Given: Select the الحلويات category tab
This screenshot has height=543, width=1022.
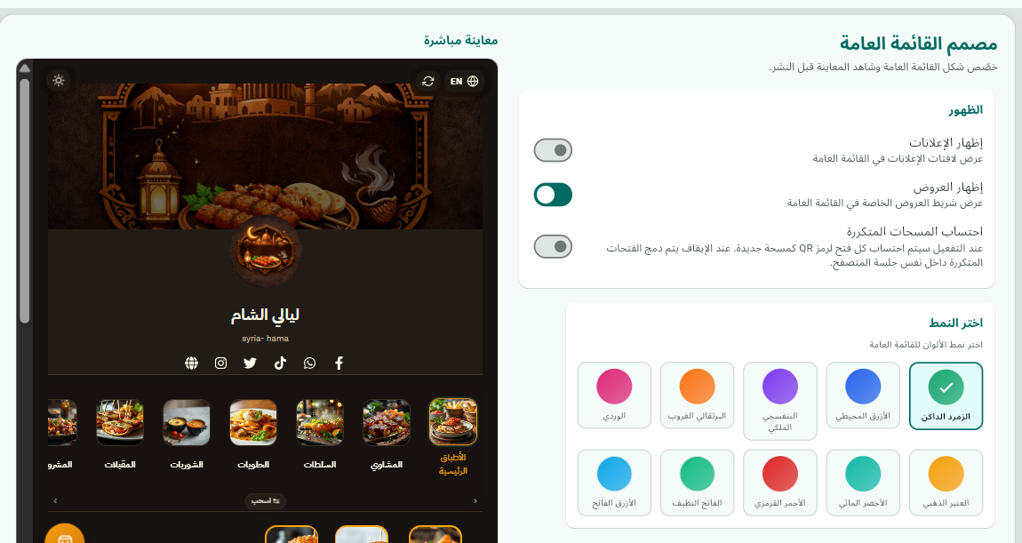Looking at the screenshot, I should tap(253, 435).
